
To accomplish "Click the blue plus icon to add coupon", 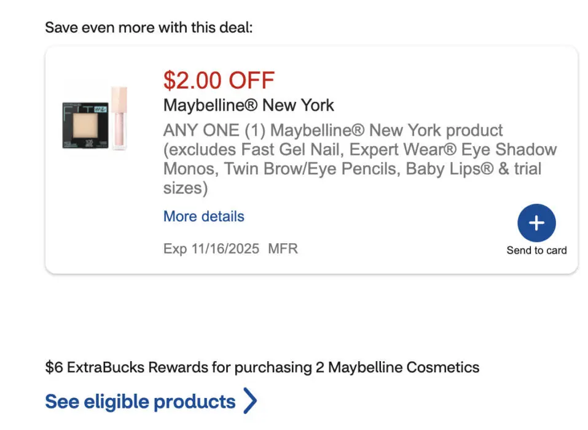I will coord(536,224).
